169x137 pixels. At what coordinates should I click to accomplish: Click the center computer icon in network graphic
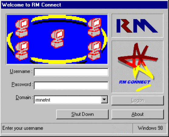click(57, 39)
